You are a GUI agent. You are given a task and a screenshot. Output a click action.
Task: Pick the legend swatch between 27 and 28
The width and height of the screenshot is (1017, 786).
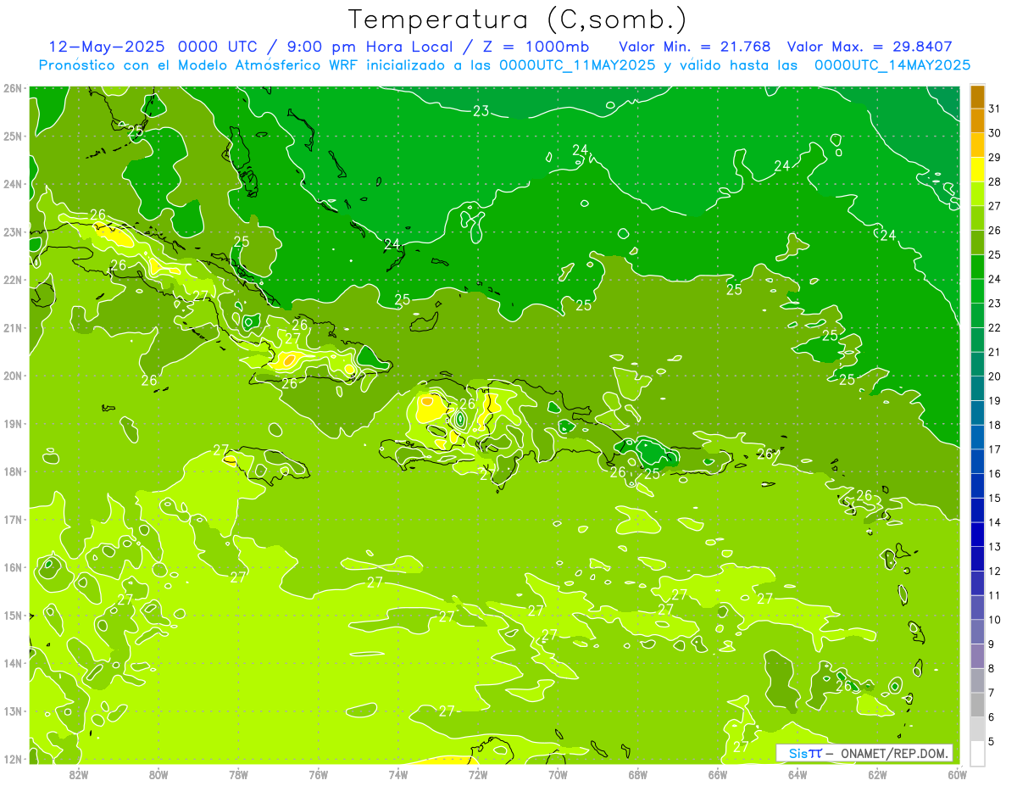(x=977, y=193)
